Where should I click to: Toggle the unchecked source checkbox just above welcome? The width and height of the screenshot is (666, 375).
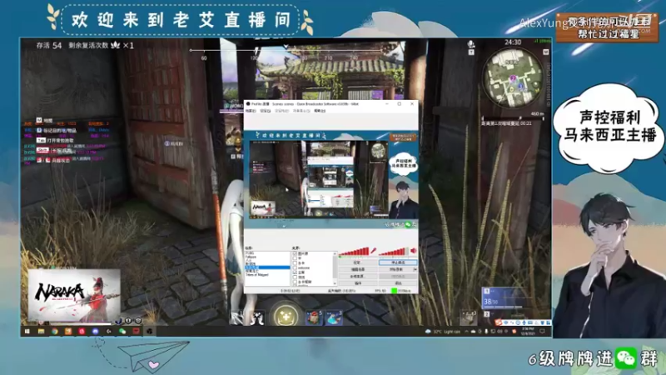(x=295, y=263)
